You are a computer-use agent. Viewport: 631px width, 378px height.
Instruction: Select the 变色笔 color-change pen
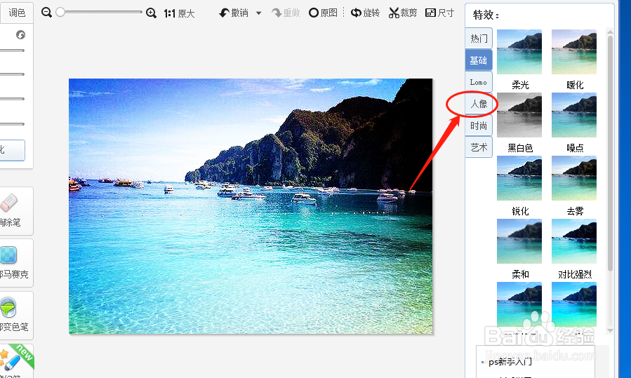15,316
